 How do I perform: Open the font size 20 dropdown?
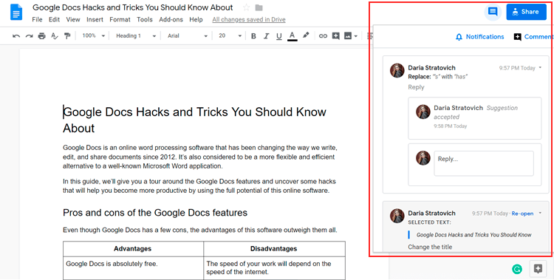[230, 35]
